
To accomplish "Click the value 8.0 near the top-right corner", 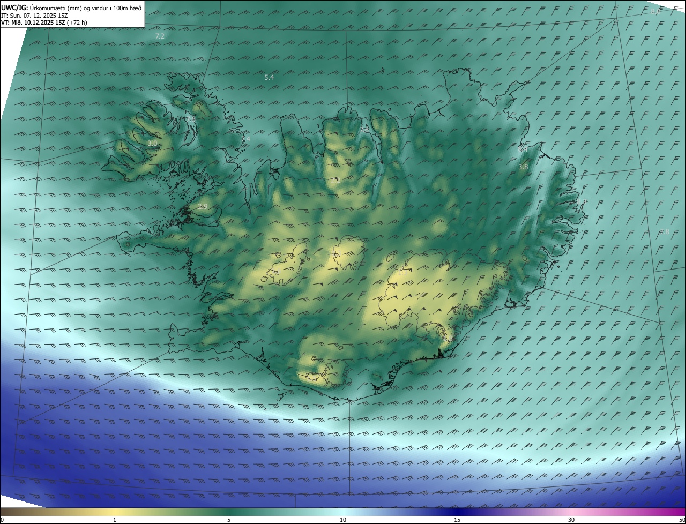I will [655, 12].
